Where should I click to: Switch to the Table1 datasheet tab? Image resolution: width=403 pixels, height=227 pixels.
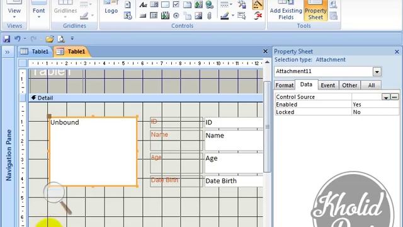pyautogui.click(x=35, y=52)
